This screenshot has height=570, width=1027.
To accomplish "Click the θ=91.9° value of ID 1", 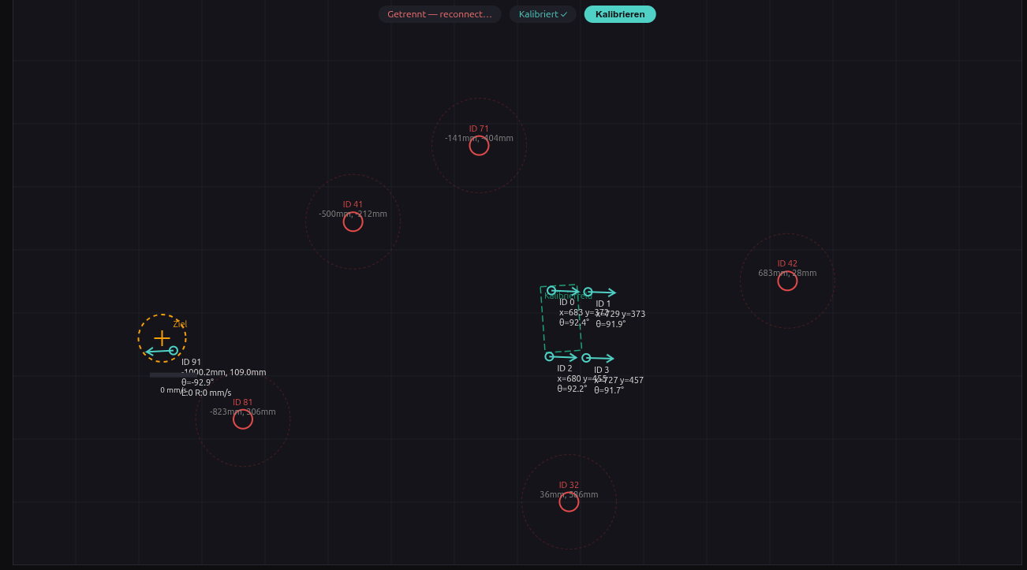I will point(611,324).
